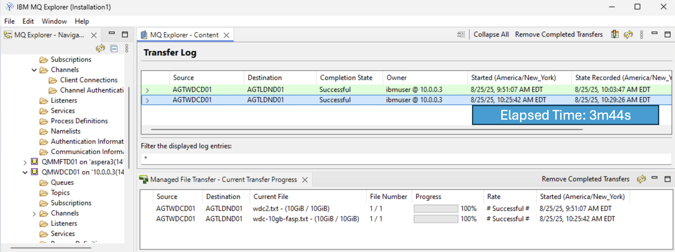Image resolution: width=675 pixels, height=252 pixels.
Task: Click the Owner column header in the Transfer Log
Action: (425, 78)
